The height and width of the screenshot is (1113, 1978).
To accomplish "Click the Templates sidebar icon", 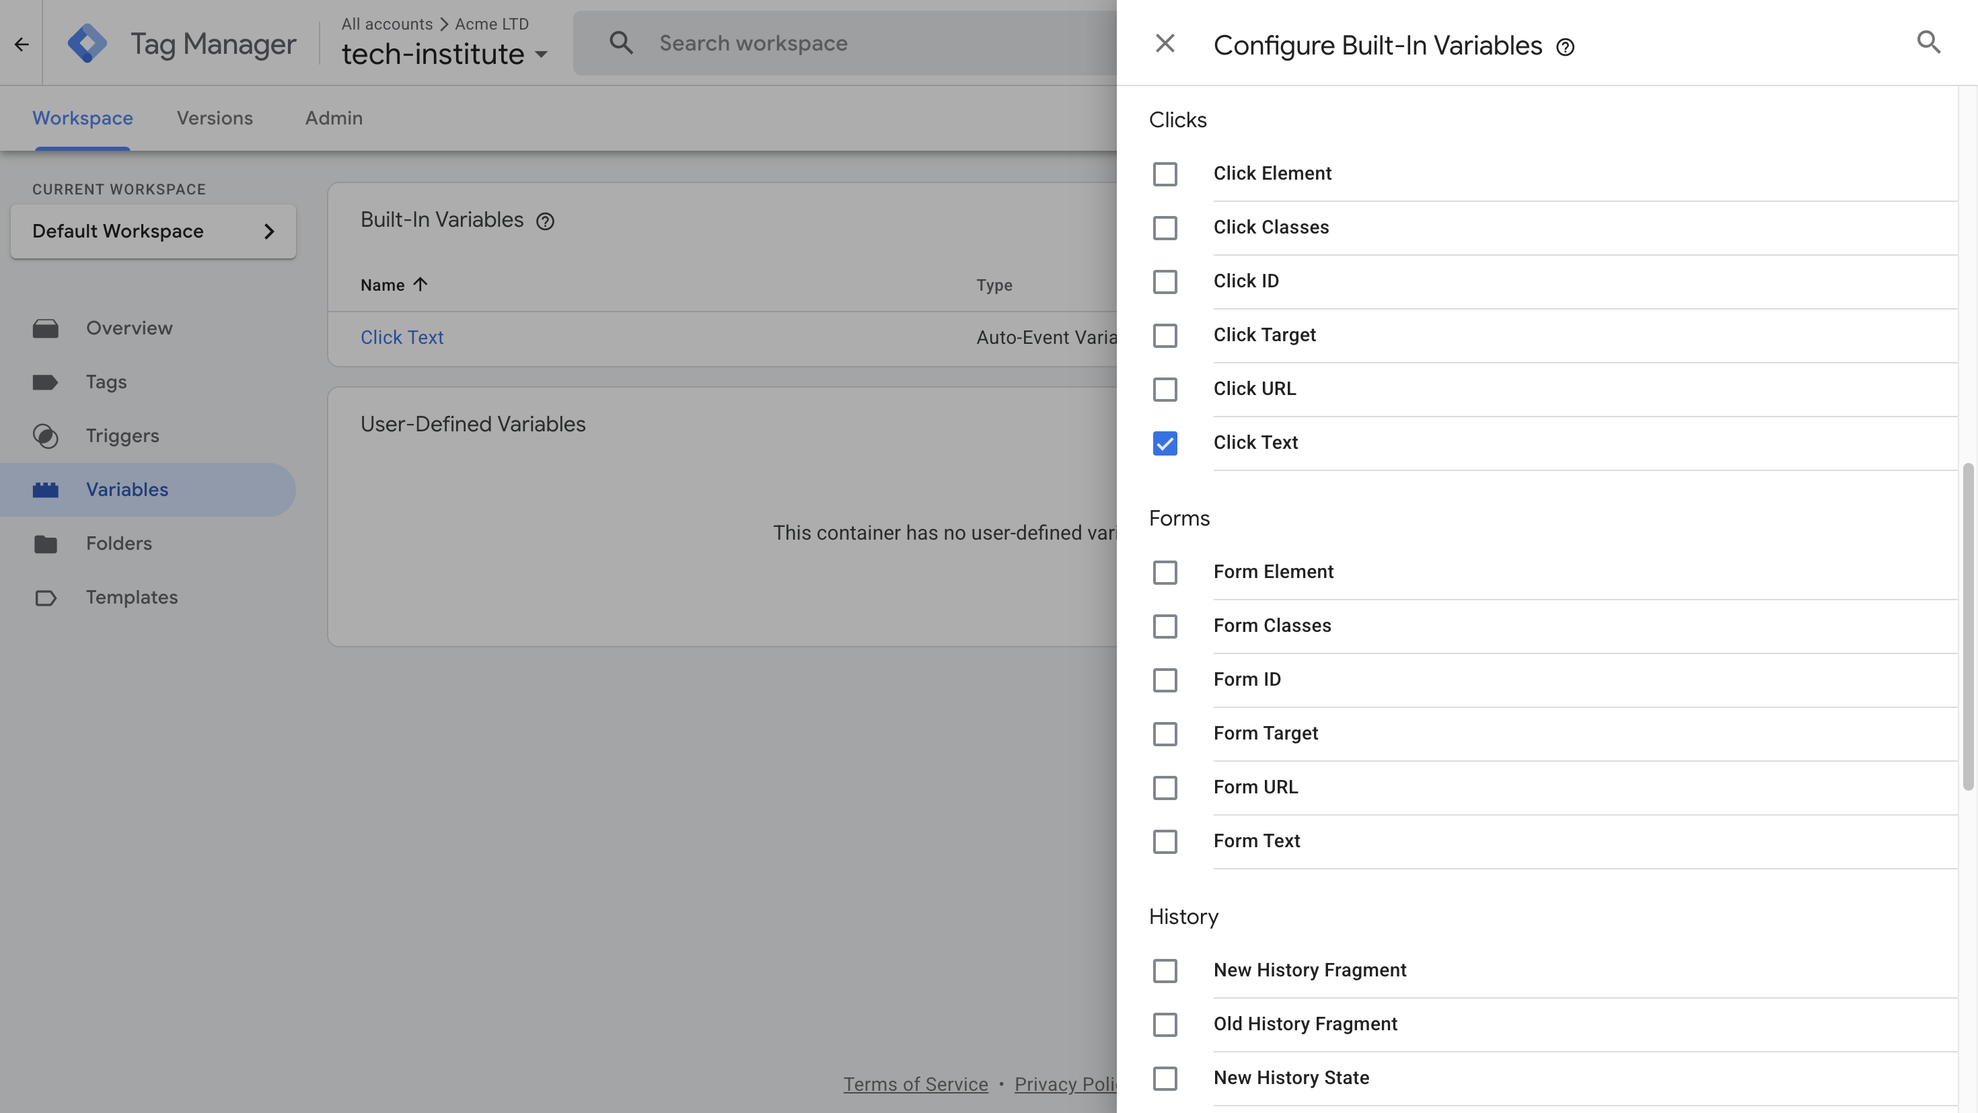I will tap(45, 597).
